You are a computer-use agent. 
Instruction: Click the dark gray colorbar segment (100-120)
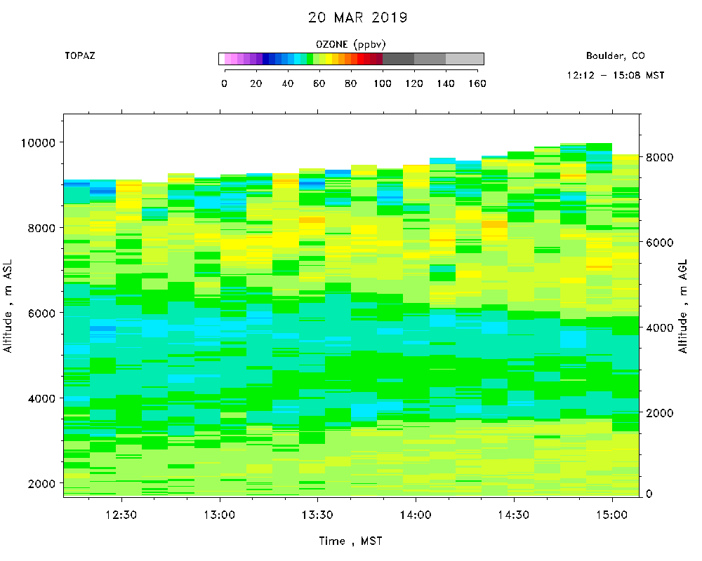pos(399,59)
